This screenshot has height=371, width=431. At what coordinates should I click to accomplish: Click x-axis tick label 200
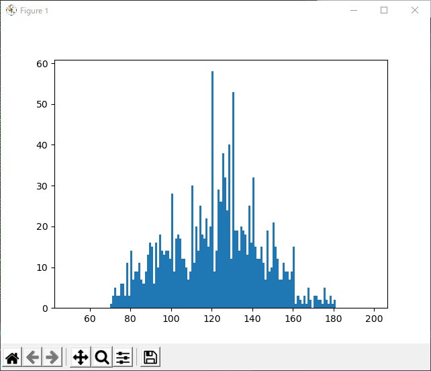click(374, 319)
